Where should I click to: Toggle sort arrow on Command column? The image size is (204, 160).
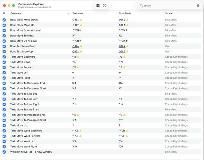click(x=68, y=13)
